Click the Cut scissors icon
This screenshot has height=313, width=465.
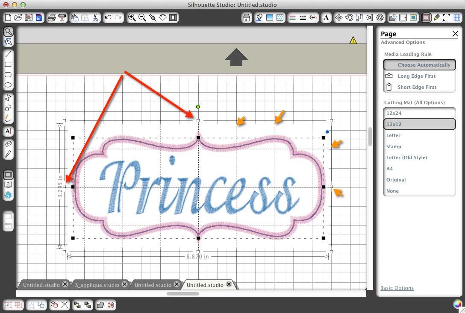(x=95, y=18)
